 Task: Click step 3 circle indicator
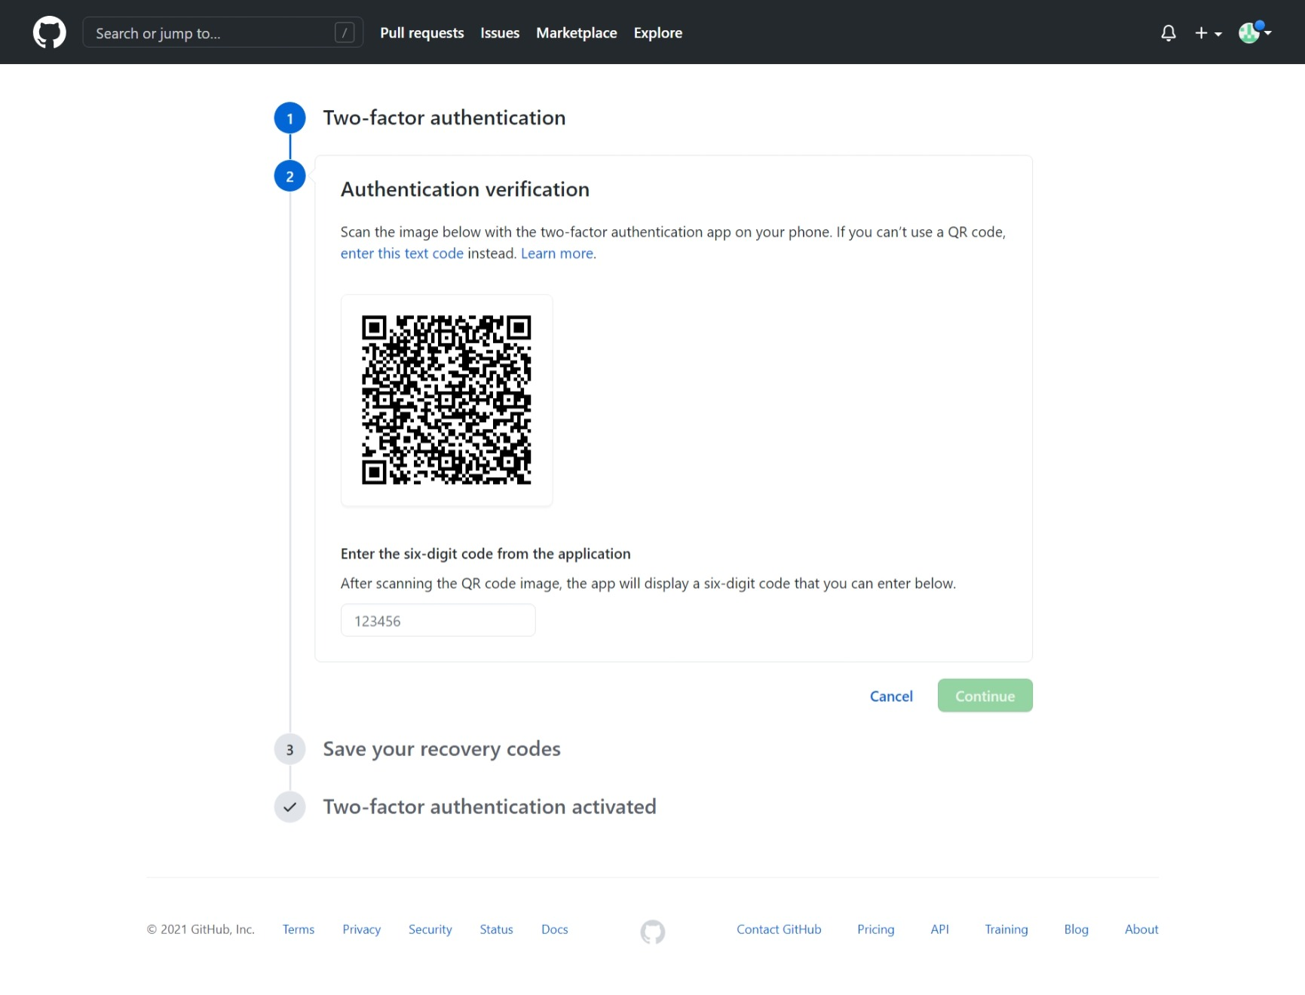click(289, 749)
